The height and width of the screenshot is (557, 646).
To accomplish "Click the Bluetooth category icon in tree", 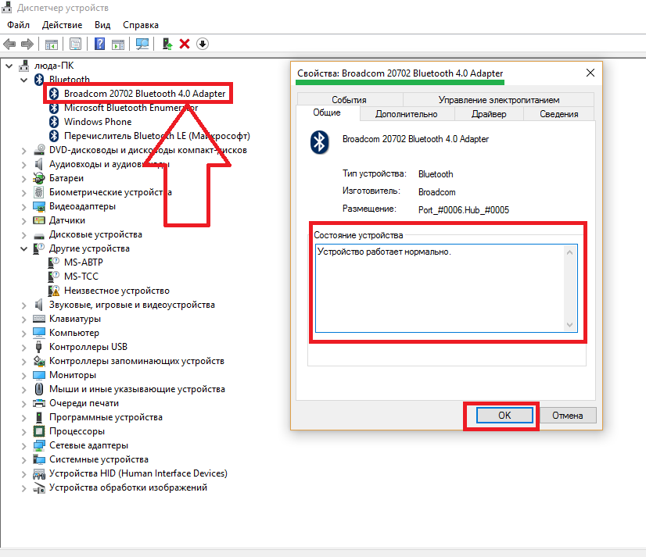I will (39, 79).
